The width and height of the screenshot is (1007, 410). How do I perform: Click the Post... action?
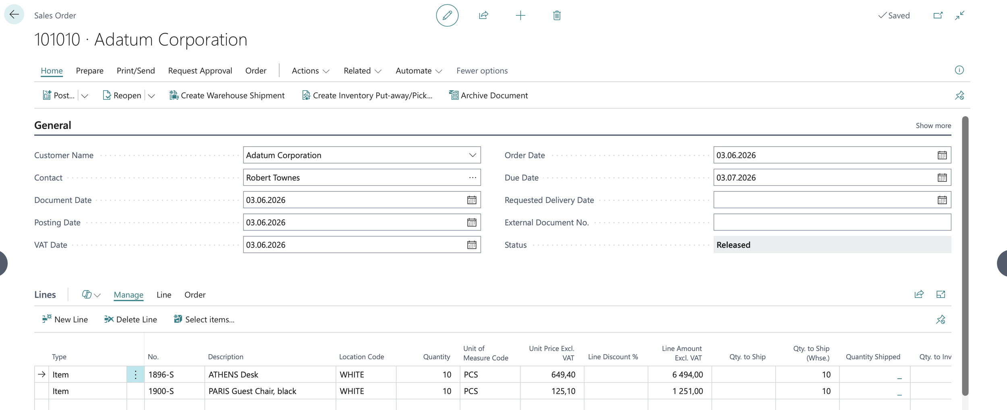pyautogui.click(x=59, y=95)
